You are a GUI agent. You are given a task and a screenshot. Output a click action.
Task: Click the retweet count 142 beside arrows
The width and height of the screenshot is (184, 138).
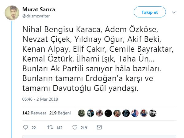pos(59,128)
